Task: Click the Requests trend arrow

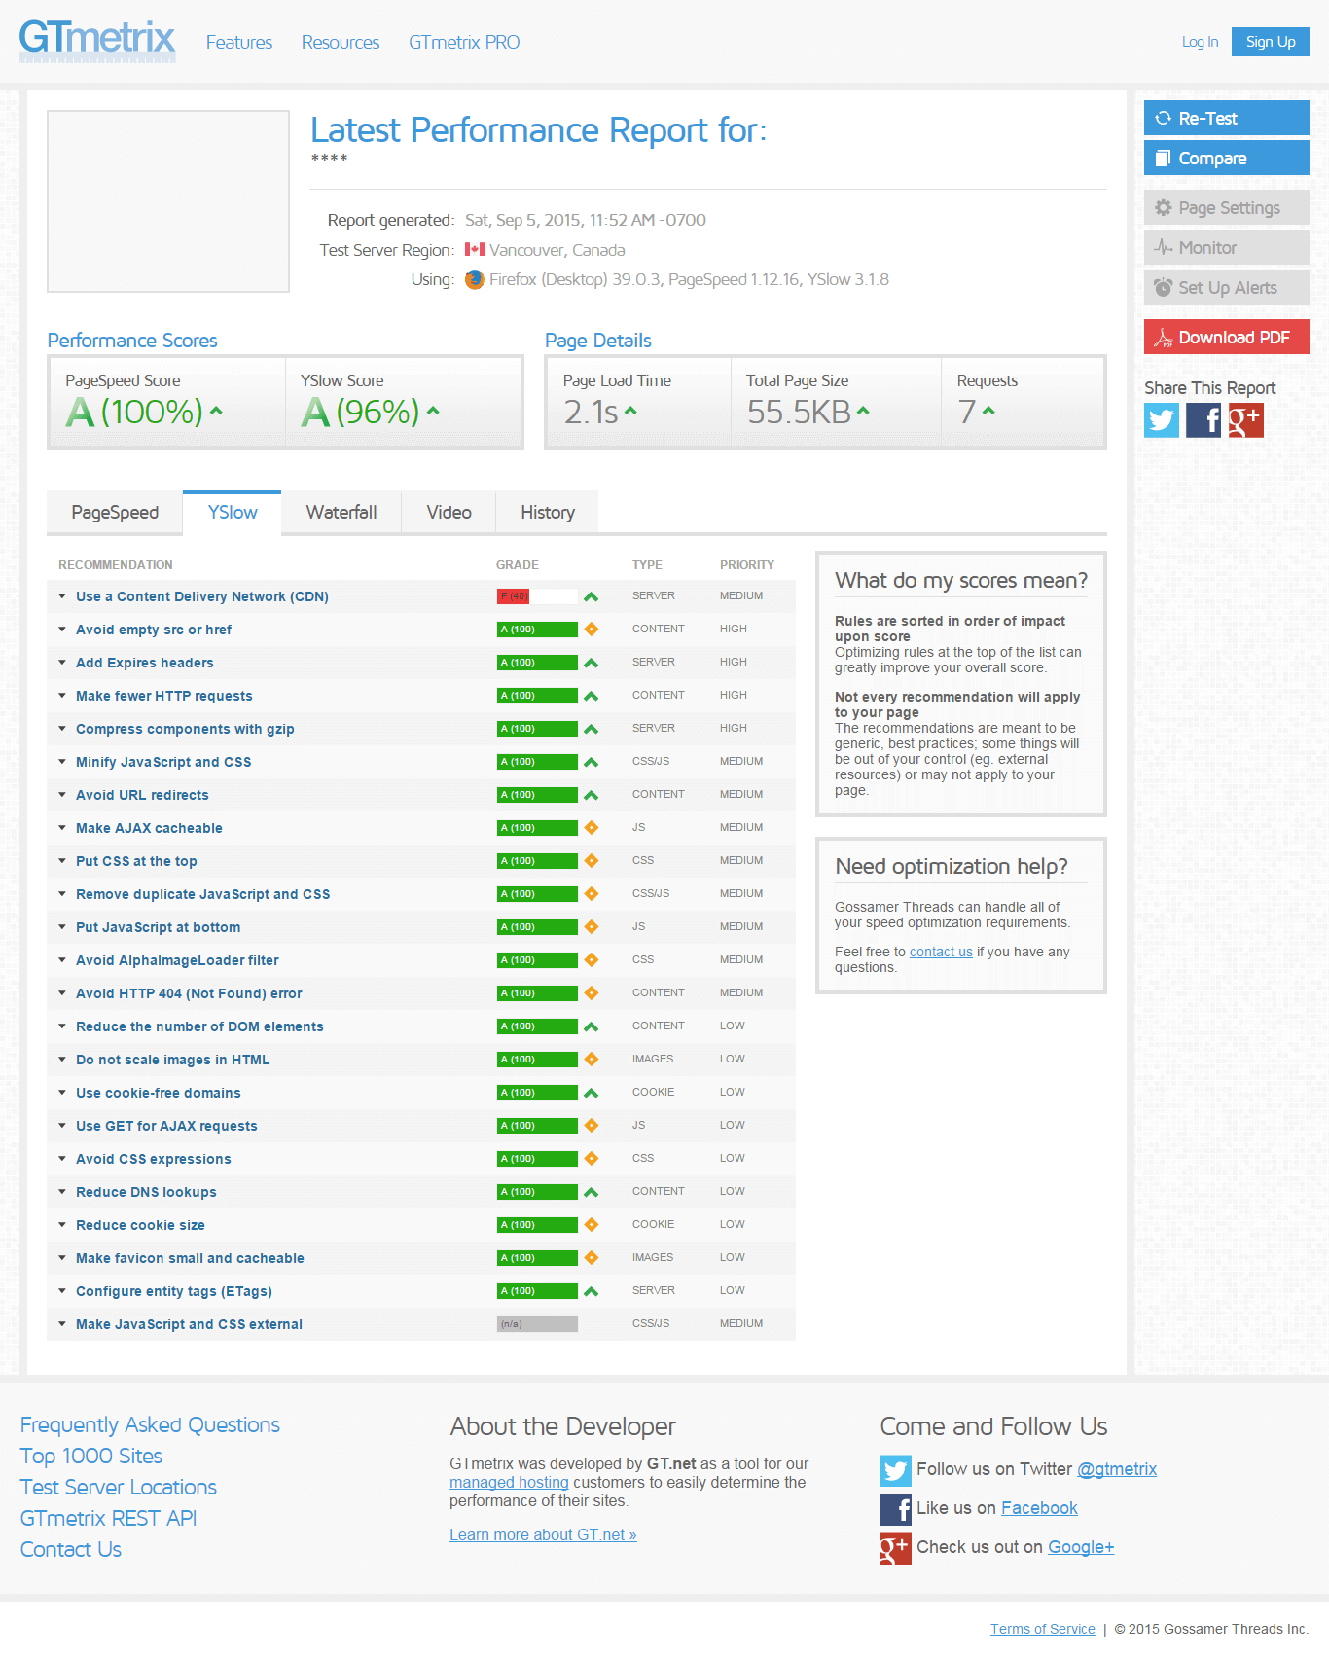Action: [x=988, y=411]
